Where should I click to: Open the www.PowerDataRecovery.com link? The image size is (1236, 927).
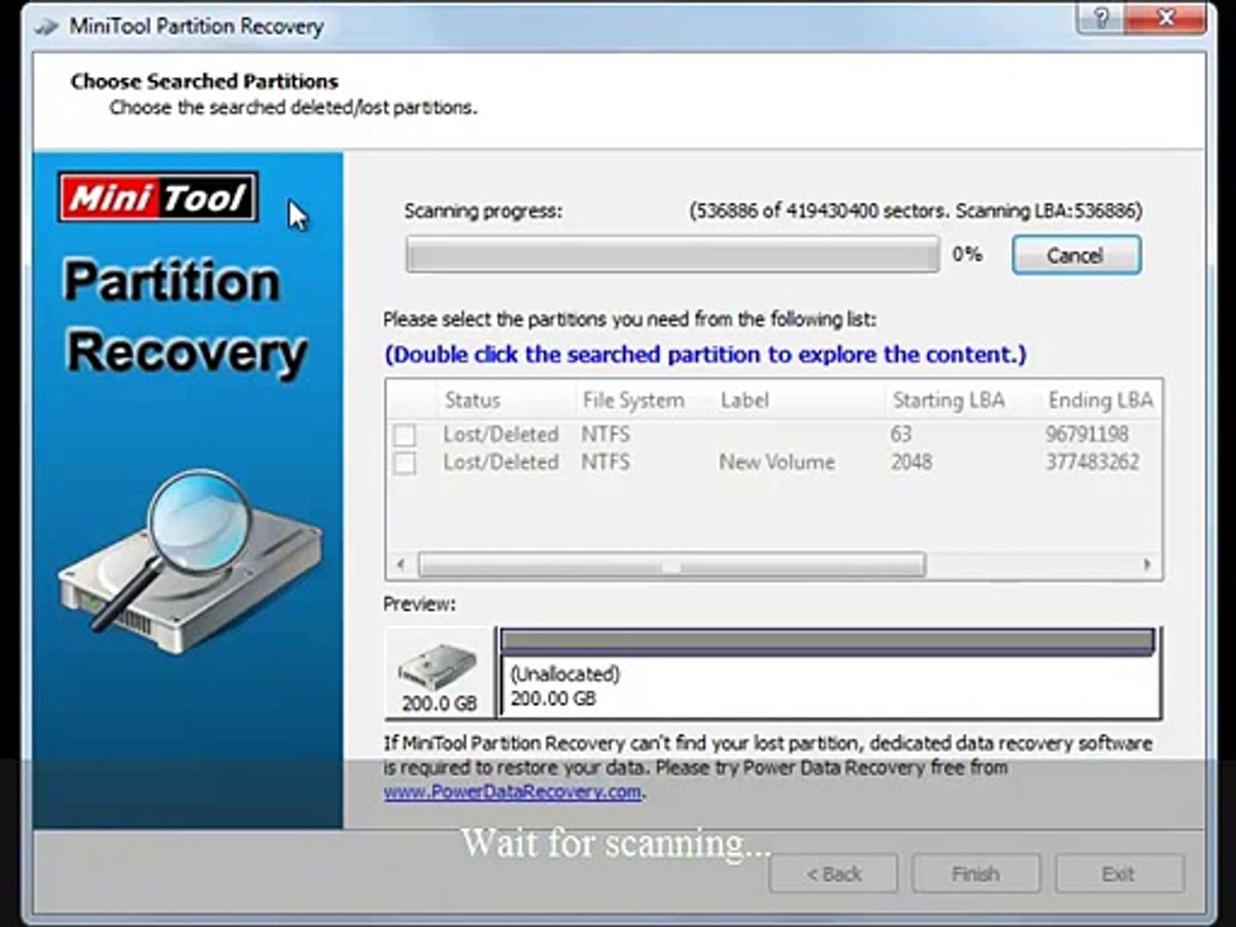click(512, 791)
